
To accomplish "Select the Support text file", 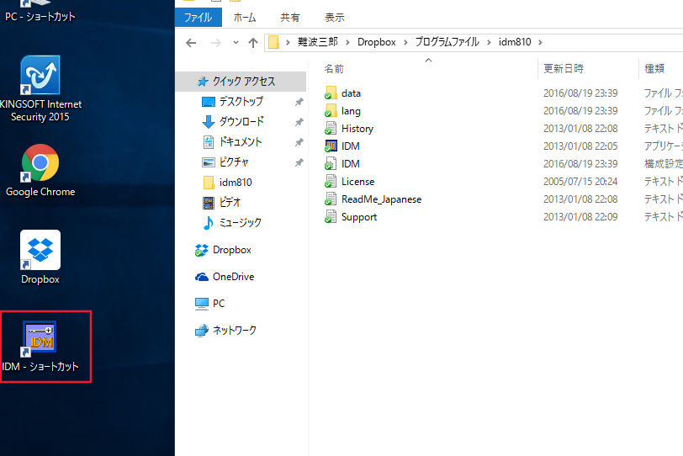I will 350,217.
